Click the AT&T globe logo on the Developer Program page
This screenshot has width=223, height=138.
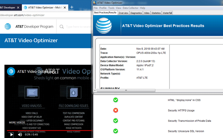coord(8,26)
